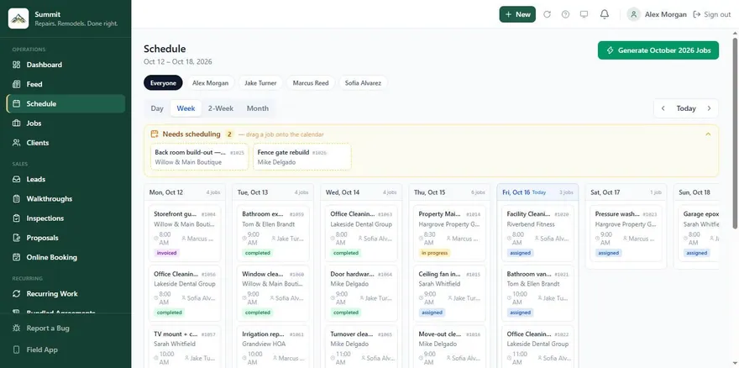Screen dimensions: 739x368
Task: Click the Alex Morgan avatar icon
Action: tap(634, 14)
